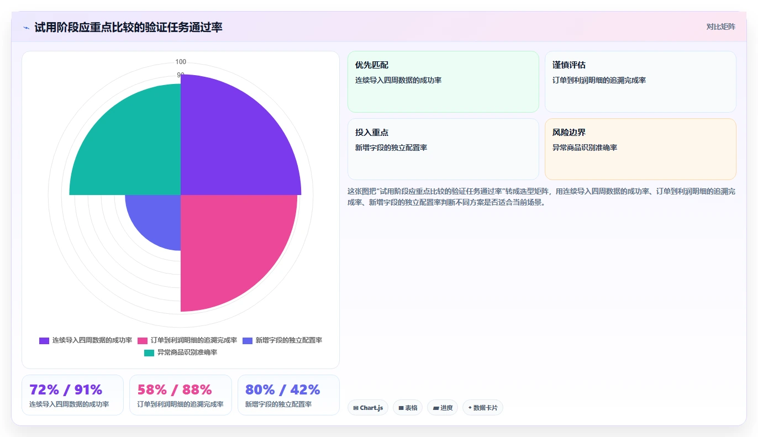Toggle legend swatch for 异常商品识别准确率
Image resolution: width=758 pixels, height=437 pixels.
pos(149,352)
